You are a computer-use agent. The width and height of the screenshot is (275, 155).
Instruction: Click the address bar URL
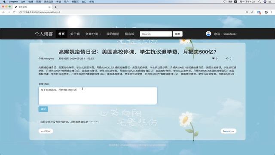(42, 12)
